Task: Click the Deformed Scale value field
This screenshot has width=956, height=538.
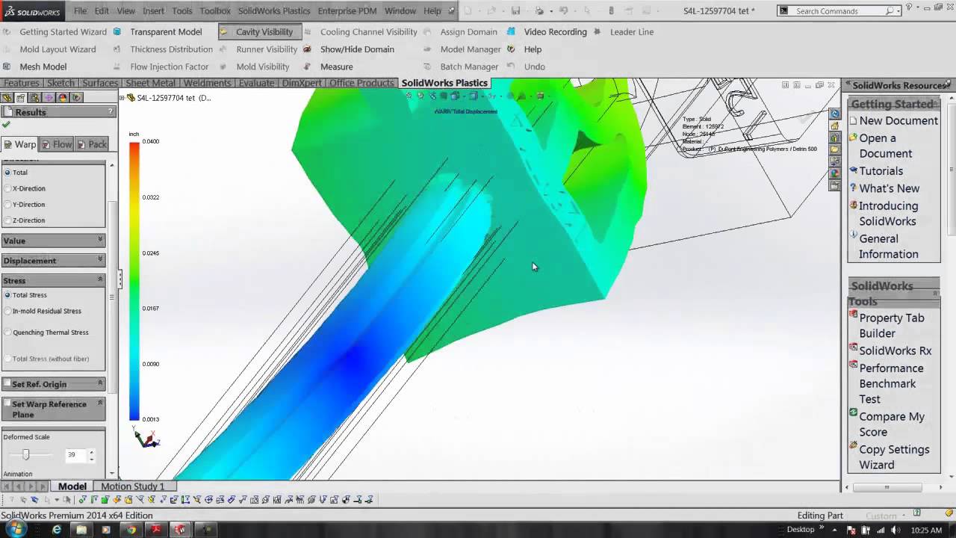Action: click(75, 454)
